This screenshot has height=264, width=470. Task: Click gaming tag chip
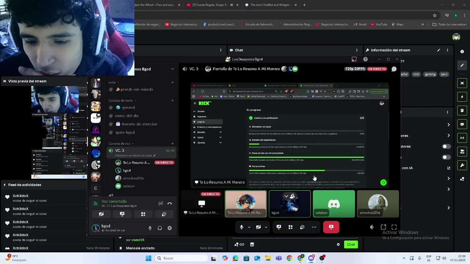pyautogui.click(x=430, y=74)
